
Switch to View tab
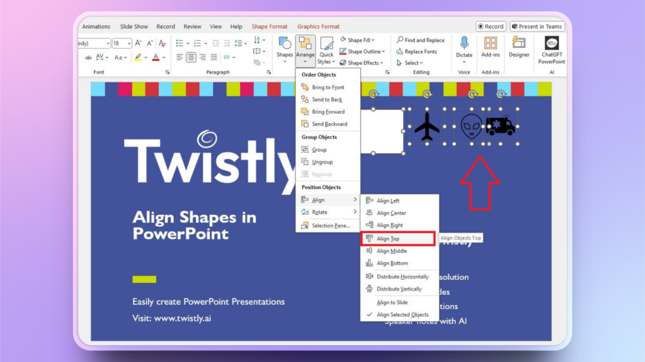click(x=215, y=26)
